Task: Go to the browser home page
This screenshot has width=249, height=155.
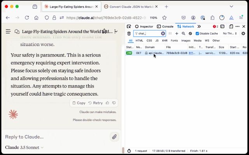Action: (36, 18)
